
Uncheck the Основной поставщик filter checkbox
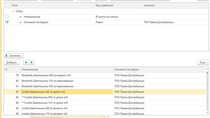coord(7,22)
